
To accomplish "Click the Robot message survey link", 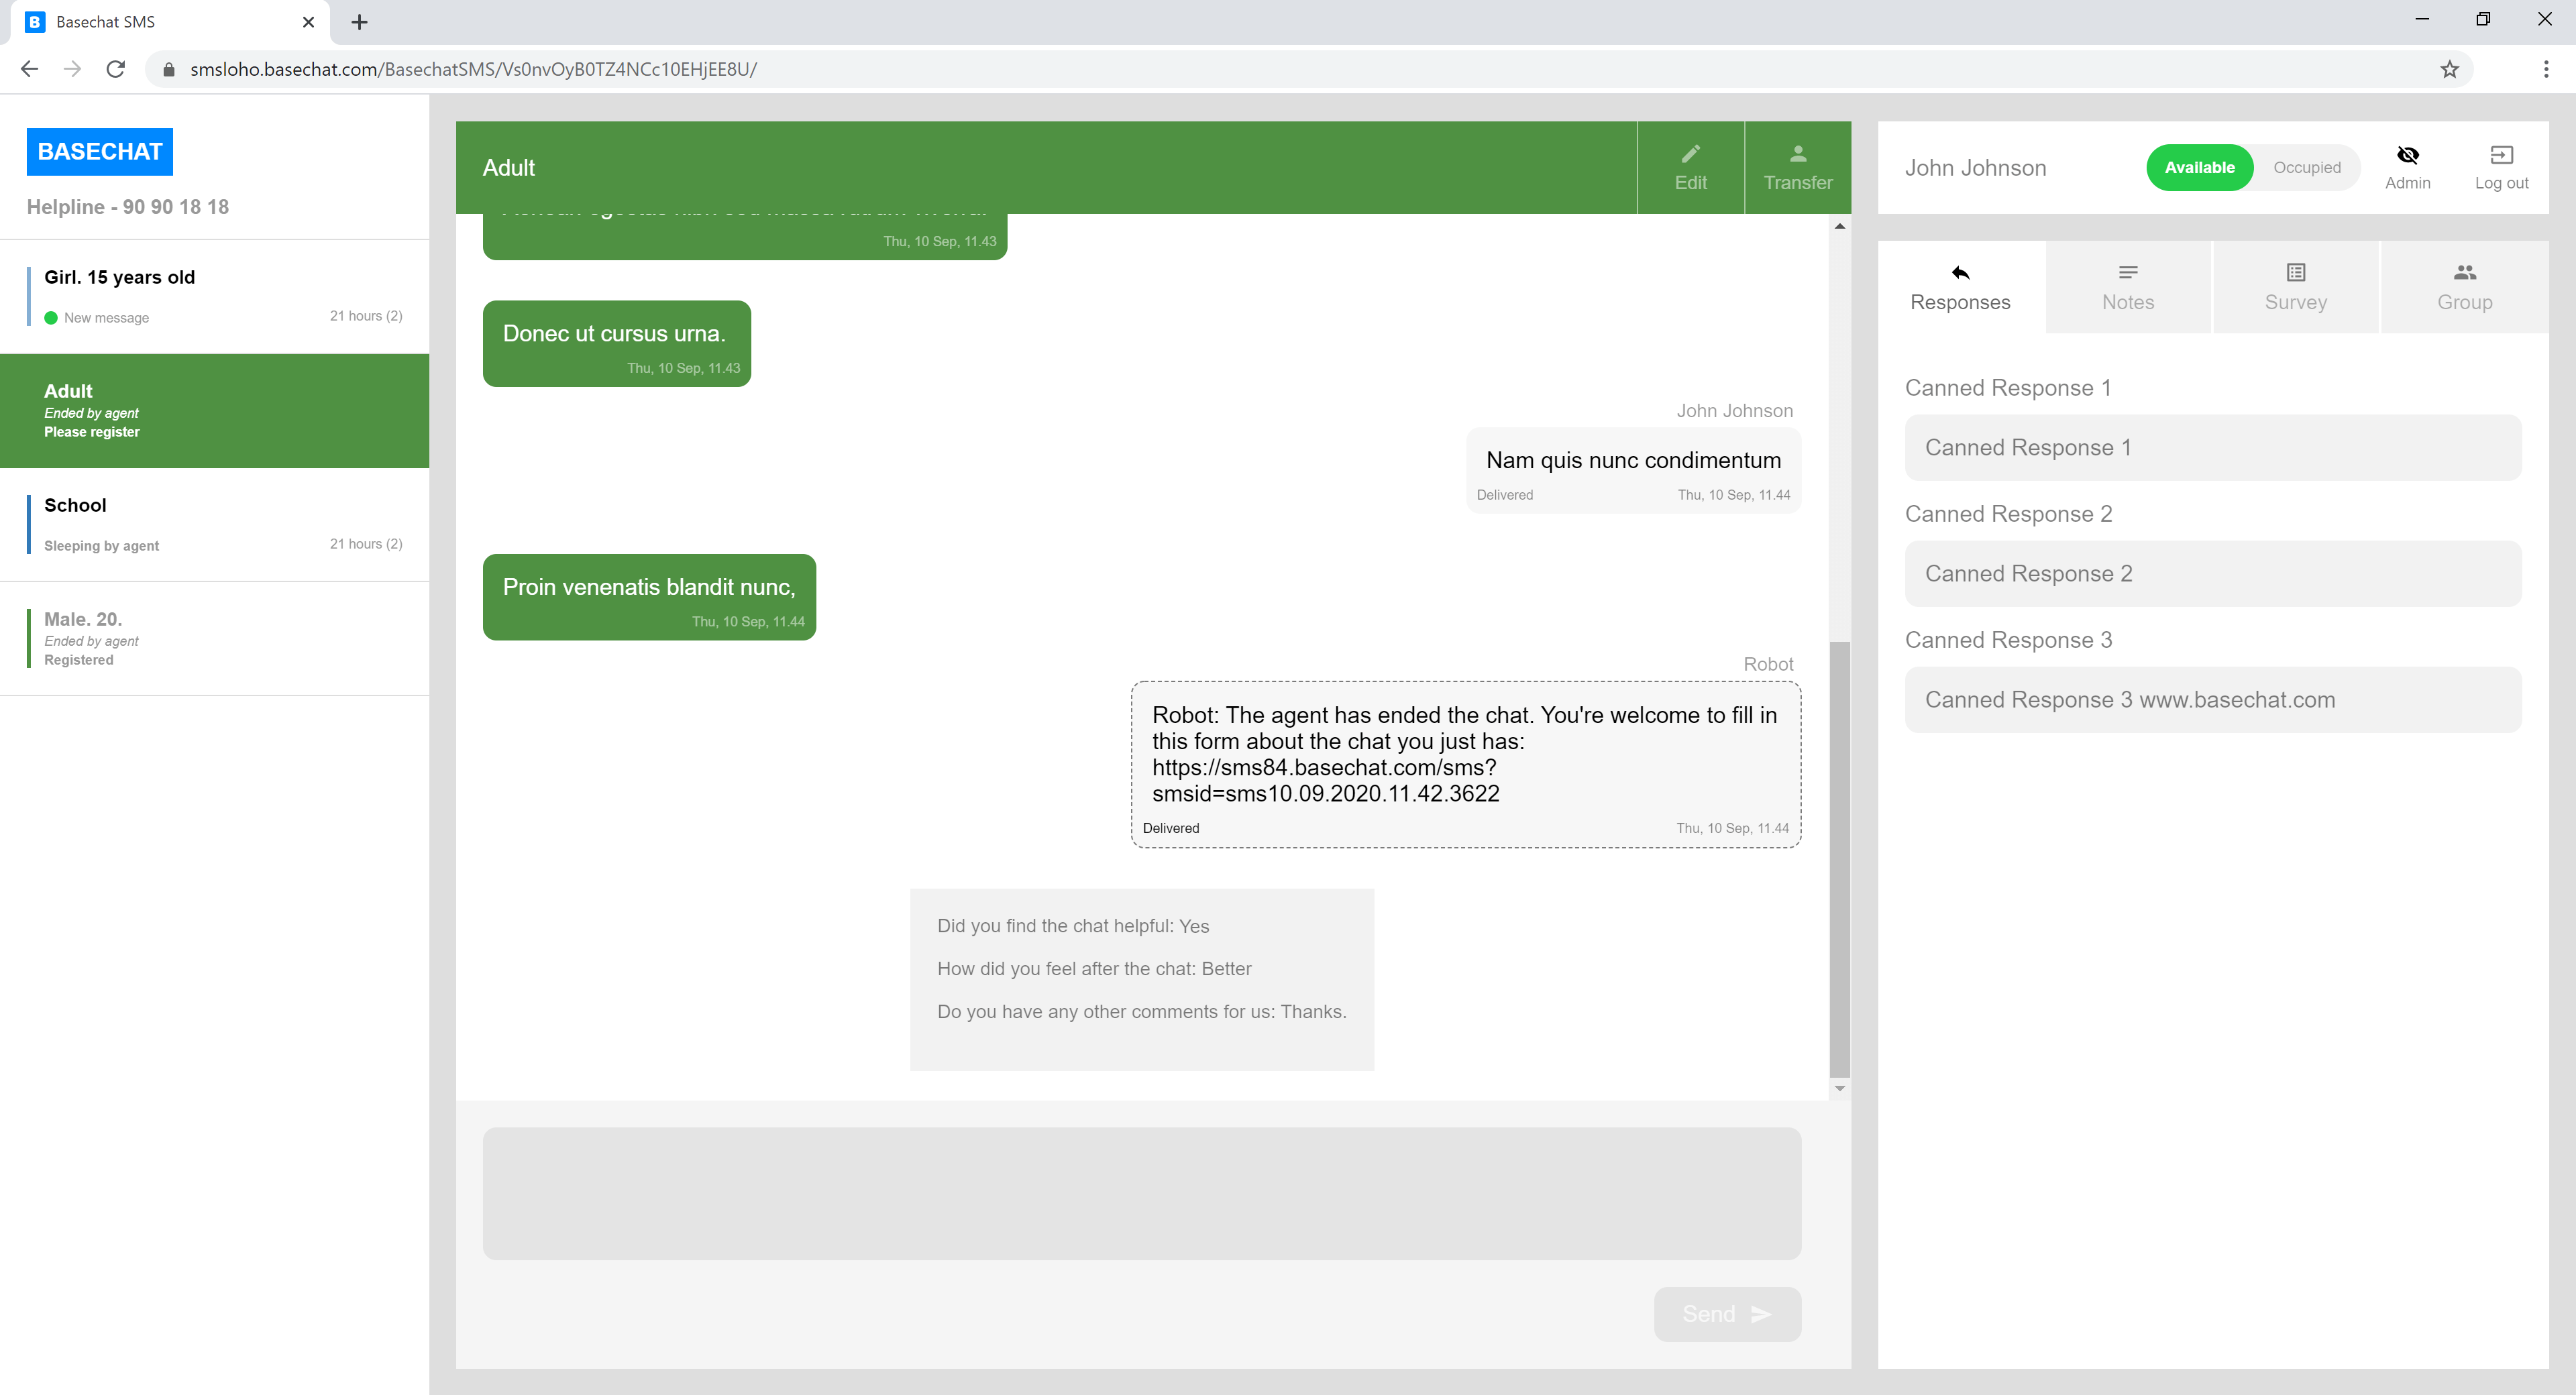I will pos(1325,780).
